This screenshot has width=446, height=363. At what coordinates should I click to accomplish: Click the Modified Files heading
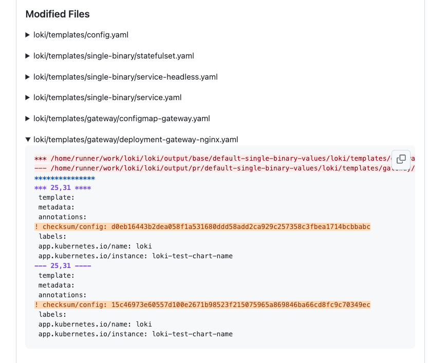(x=58, y=14)
